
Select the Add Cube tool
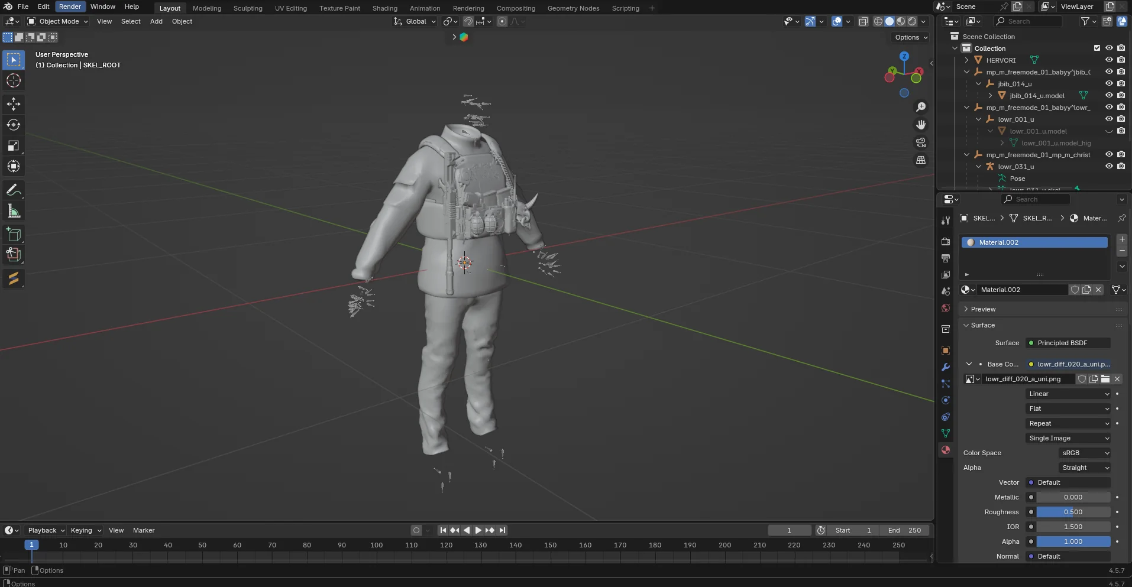click(14, 235)
